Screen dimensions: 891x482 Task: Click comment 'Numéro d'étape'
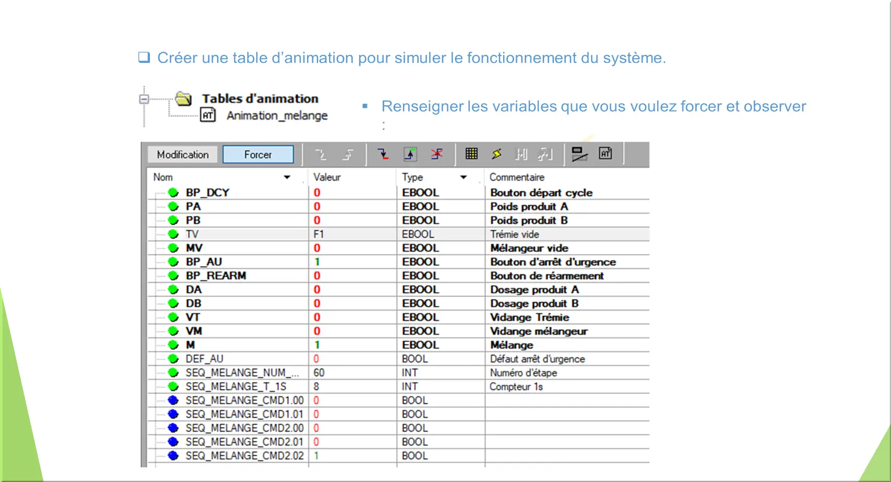[524, 373]
